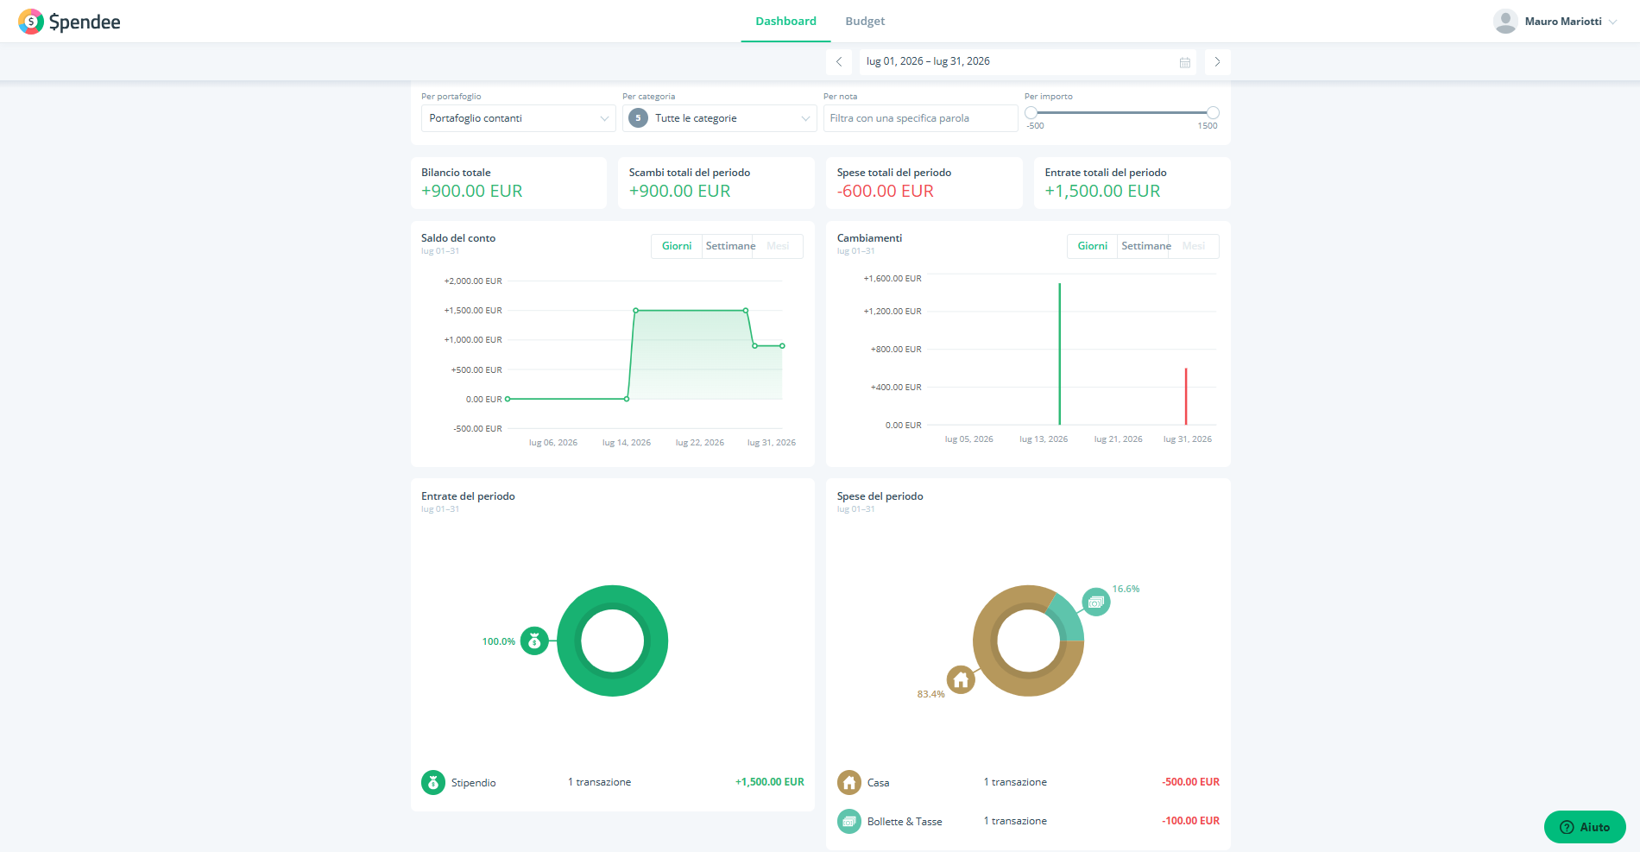Viewport: 1640px width, 852px height.
Task: Open the Tutte le categorie dropdown
Action: pos(719,118)
